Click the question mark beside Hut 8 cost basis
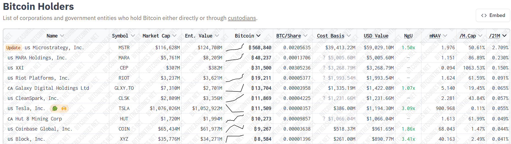This screenshot has width=511, height=144. click(x=324, y=119)
